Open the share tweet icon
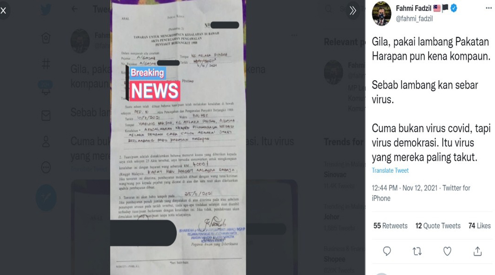Image resolution: width=495 pixels, height=275 pixels. tap(478, 251)
